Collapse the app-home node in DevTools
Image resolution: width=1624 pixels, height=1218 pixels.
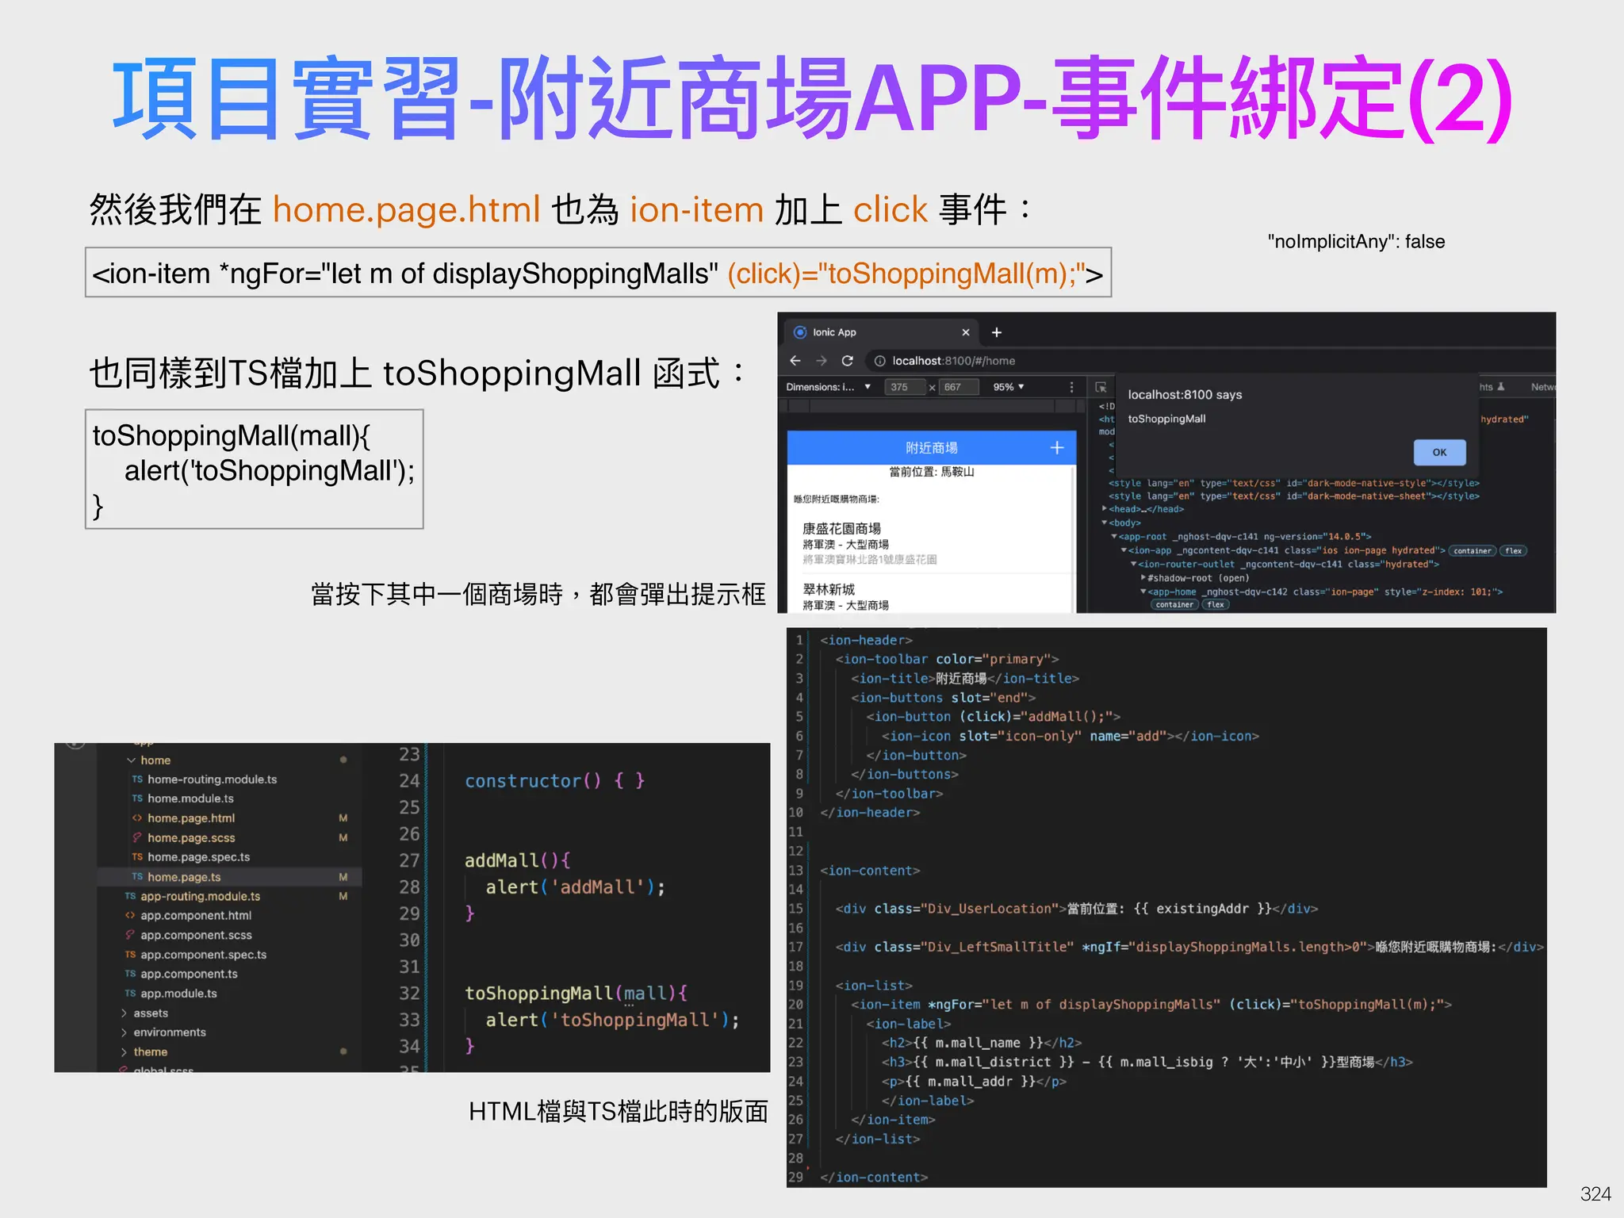[x=1143, y=592]
